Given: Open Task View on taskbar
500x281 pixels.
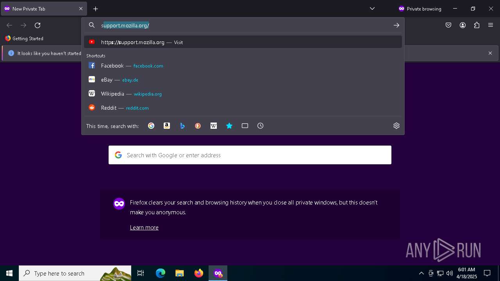Looking at the screenshot, I should pos(141,273).
